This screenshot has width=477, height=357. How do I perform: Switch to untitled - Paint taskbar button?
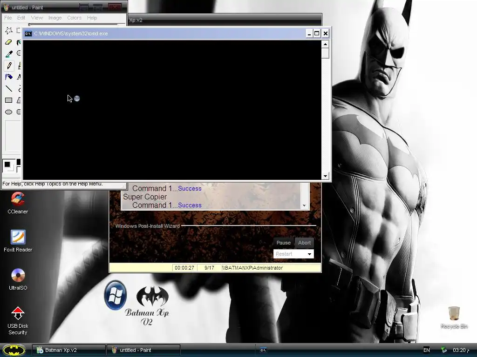[143, 350]
